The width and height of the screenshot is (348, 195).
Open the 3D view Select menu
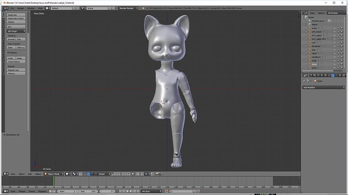[x=22, y=174]
